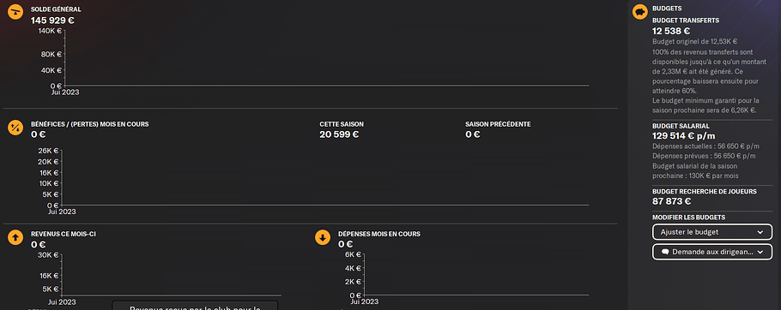This screenshot has width=781, height=310.
Task: Click the Revenus up-arrow icon
Action: pos(15,237)
